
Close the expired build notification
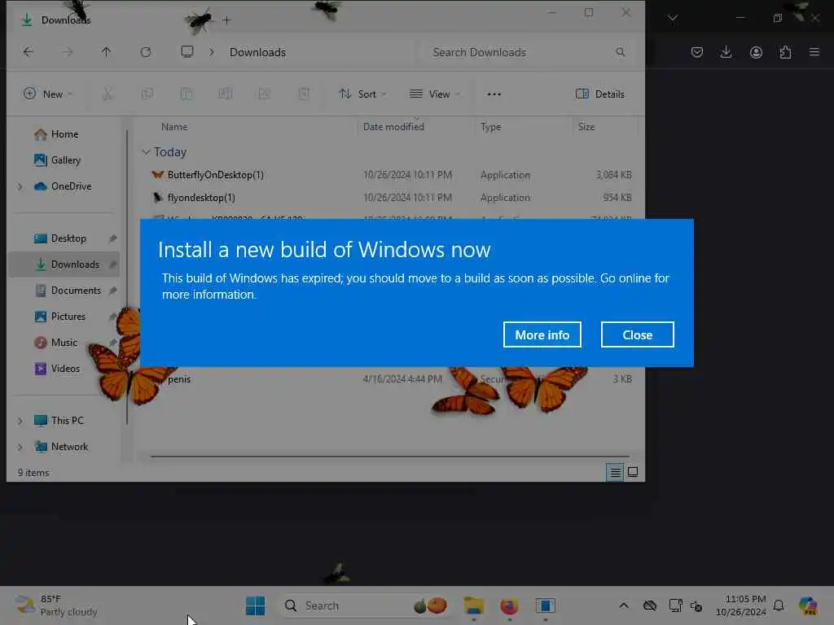click(637, 334)
